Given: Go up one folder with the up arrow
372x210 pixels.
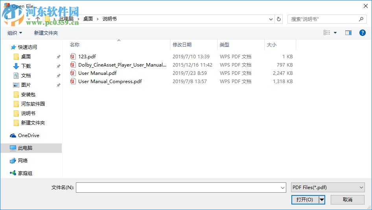Looking at the screenshot, I should pyautogui.click(x=37, y=19).
